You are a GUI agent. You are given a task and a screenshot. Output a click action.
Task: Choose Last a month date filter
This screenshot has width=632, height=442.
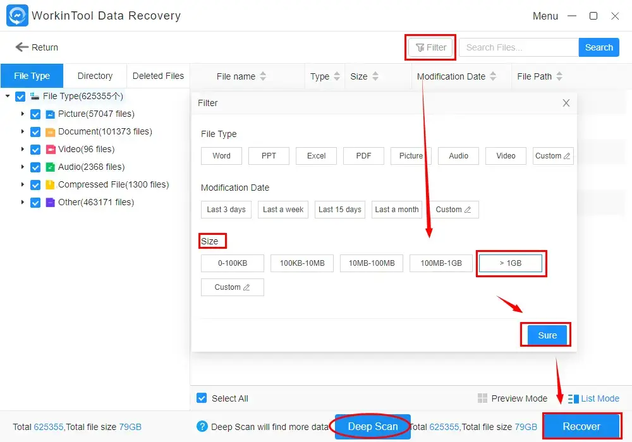pos(397,210)
